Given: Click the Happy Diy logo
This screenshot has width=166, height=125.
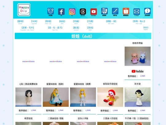Looking at the screenshot, I should [24, 10].
